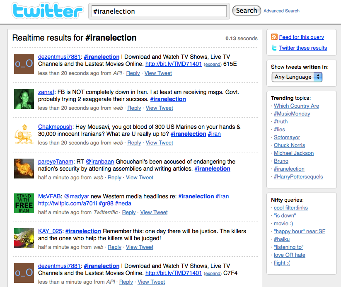Screen dimensions: 341x287
Task: Open the 'Any Language' dropdown
Action: click(297, 77)
